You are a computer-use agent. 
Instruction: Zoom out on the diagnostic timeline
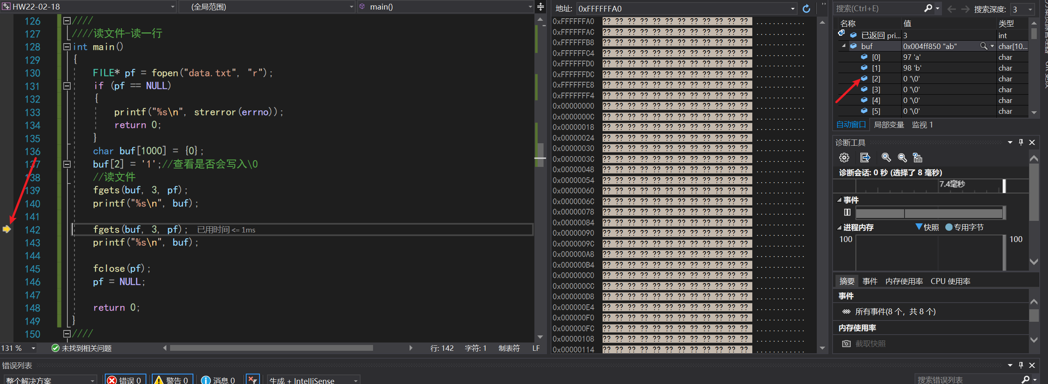click(x=902, y=158)
